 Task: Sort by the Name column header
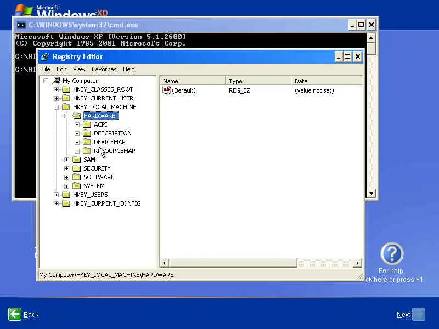[193, 81]
